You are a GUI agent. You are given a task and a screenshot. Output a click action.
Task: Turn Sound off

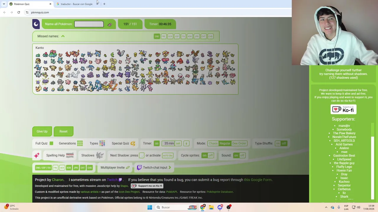pyautogui.click(x=242, y=155)
